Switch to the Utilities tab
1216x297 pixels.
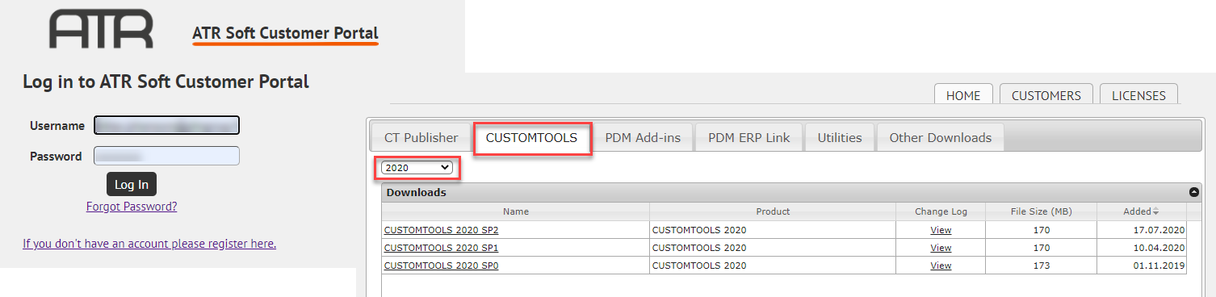point(840,137)
